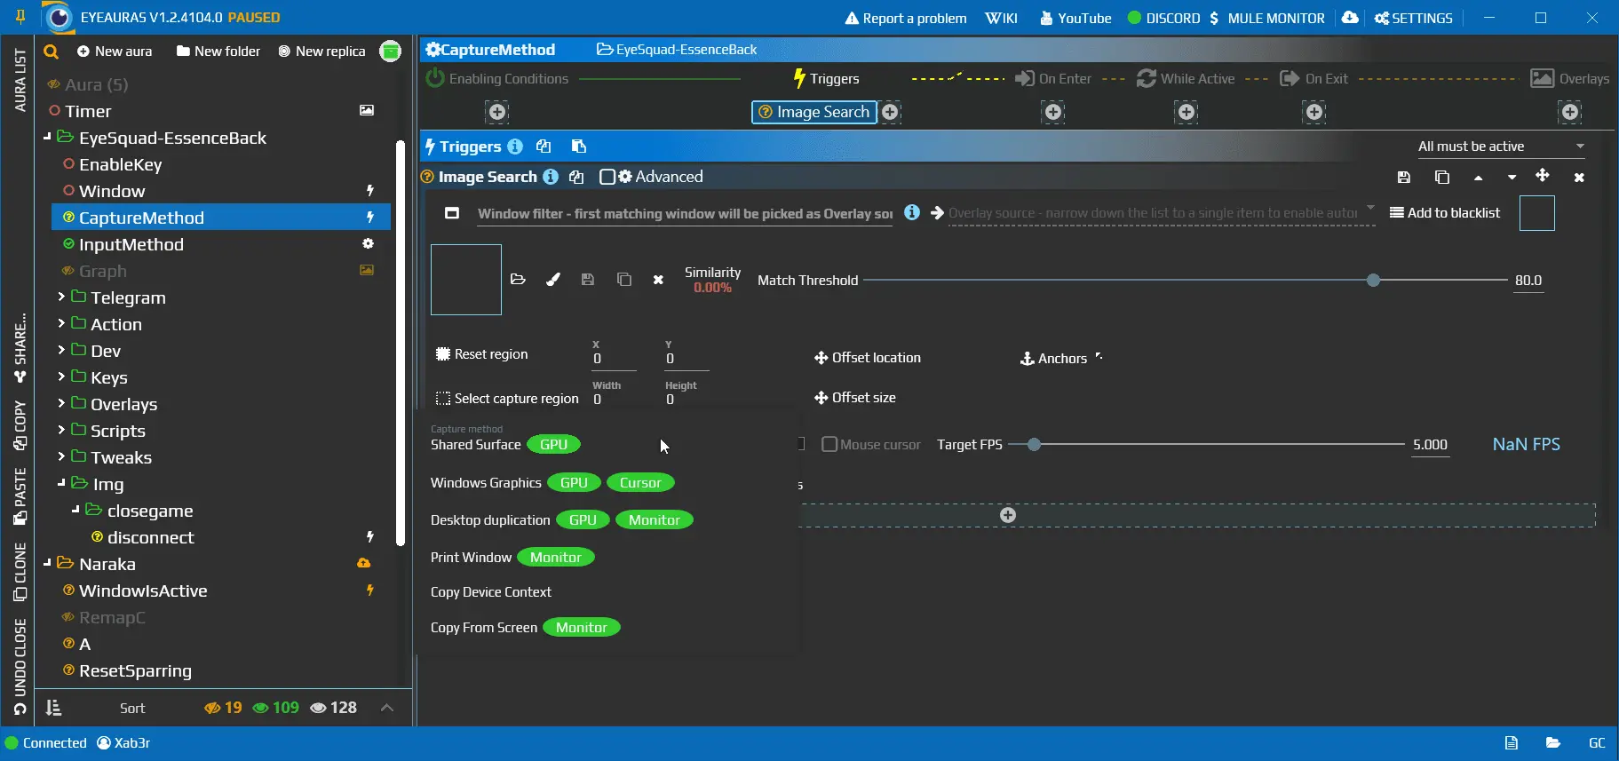Open image file with folder icon beside preview

[x=518, y=280]
